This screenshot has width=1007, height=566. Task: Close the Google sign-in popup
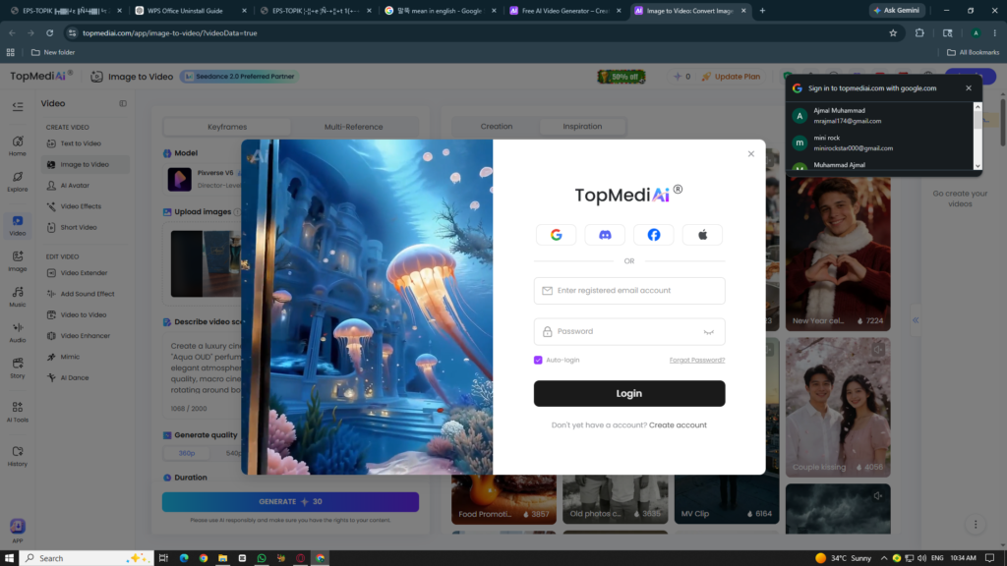click(969, 87)
